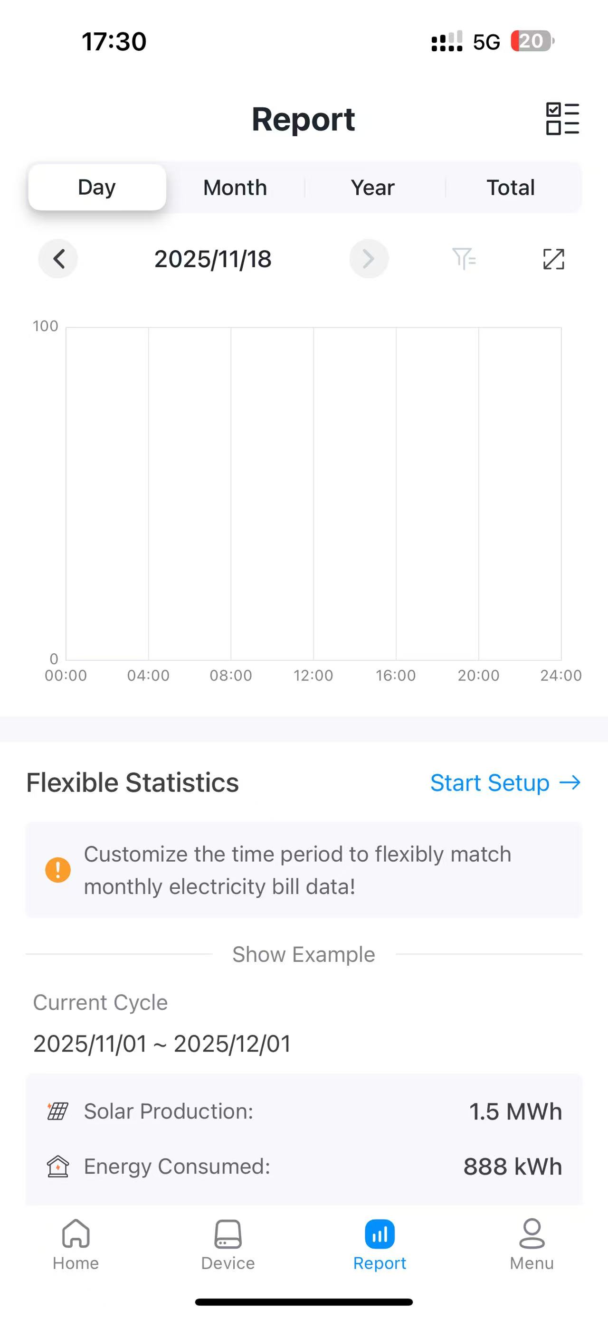Screen dimensions: 608x1317
Task: Go to the next day
Action: point(369,259)
